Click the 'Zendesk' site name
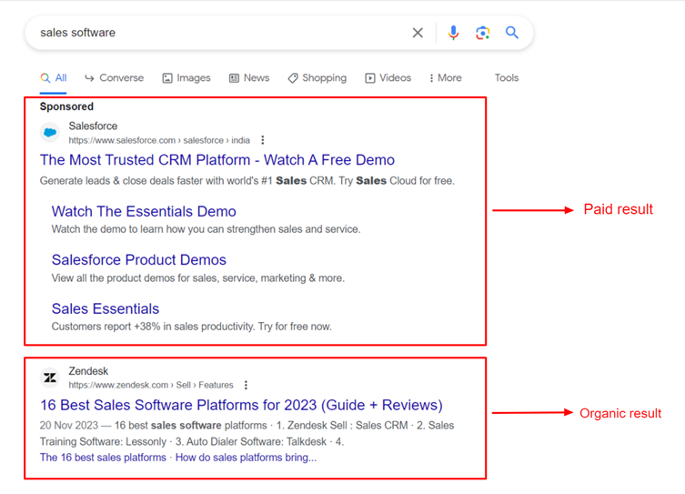 (88, 371)
